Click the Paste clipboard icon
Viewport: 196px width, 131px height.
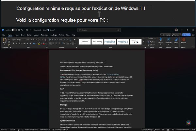5,40
